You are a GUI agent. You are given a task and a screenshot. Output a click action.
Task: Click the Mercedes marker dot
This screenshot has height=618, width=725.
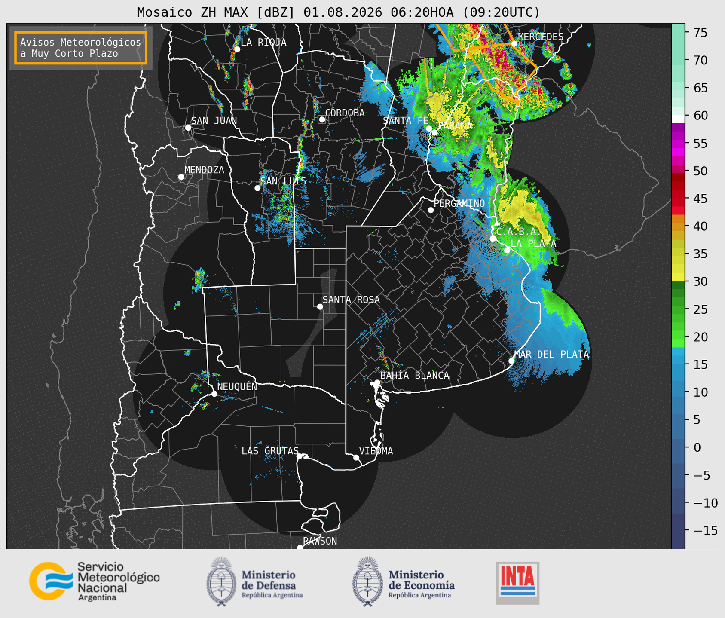coord(514,44)
